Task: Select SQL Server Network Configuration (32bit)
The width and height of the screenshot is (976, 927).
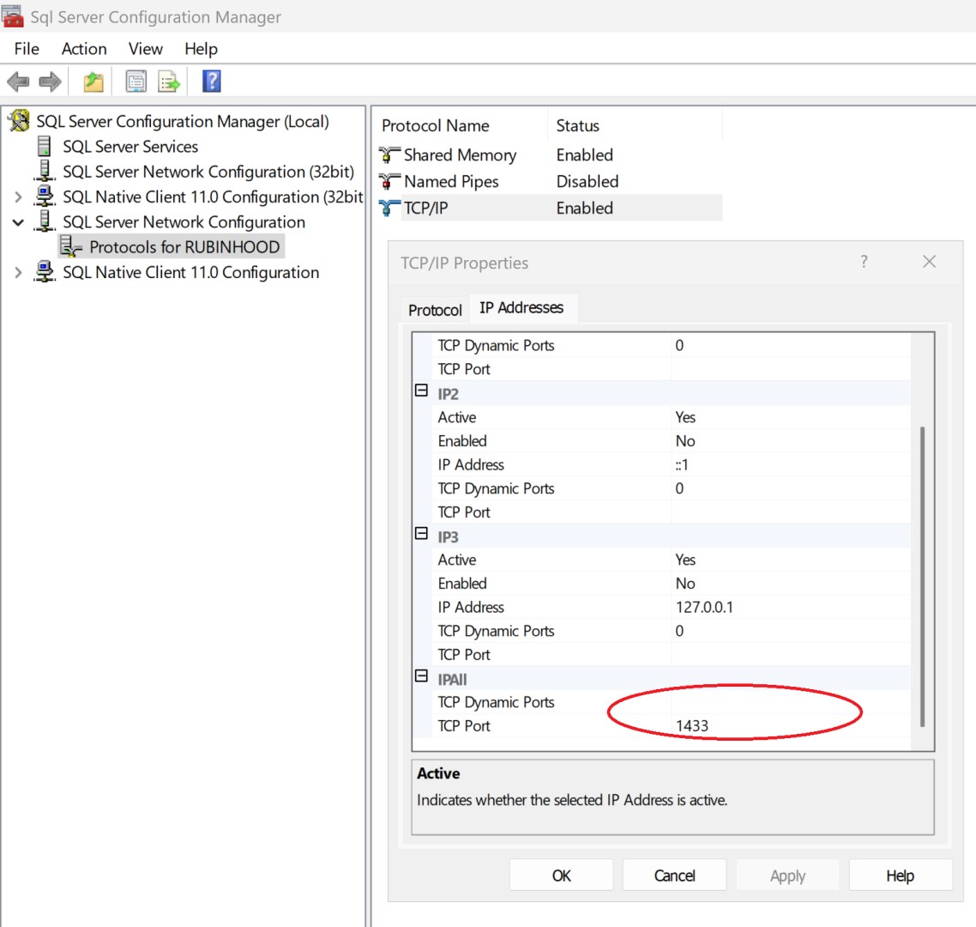Action: (208, 172)
